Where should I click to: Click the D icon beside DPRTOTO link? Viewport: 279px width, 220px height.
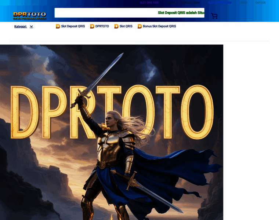coord(92,26)
